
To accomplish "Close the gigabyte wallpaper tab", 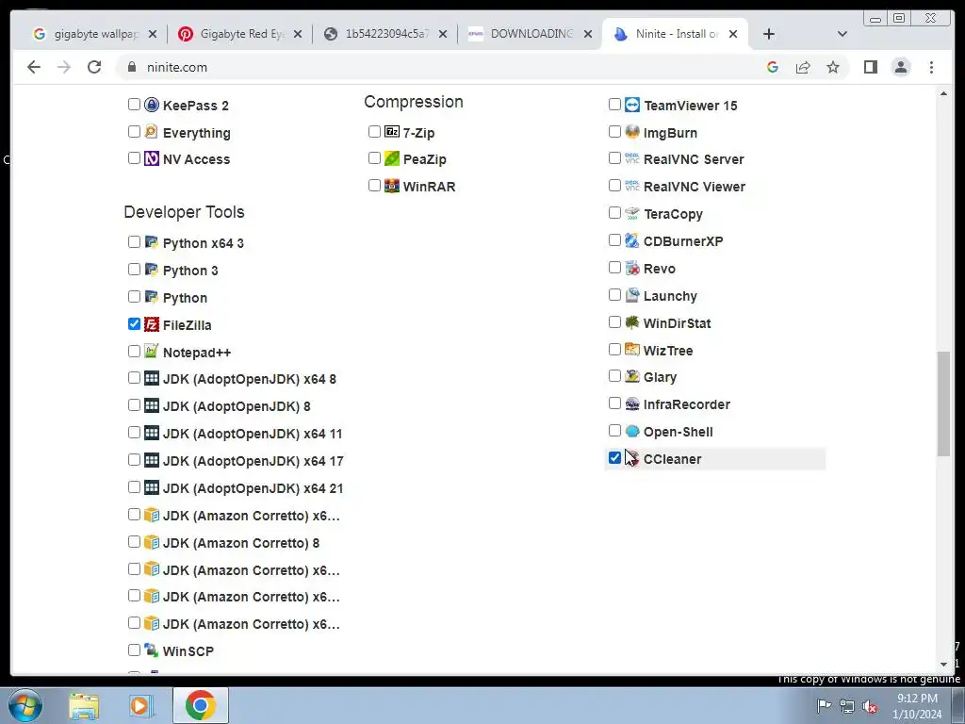I will point(153,34).
